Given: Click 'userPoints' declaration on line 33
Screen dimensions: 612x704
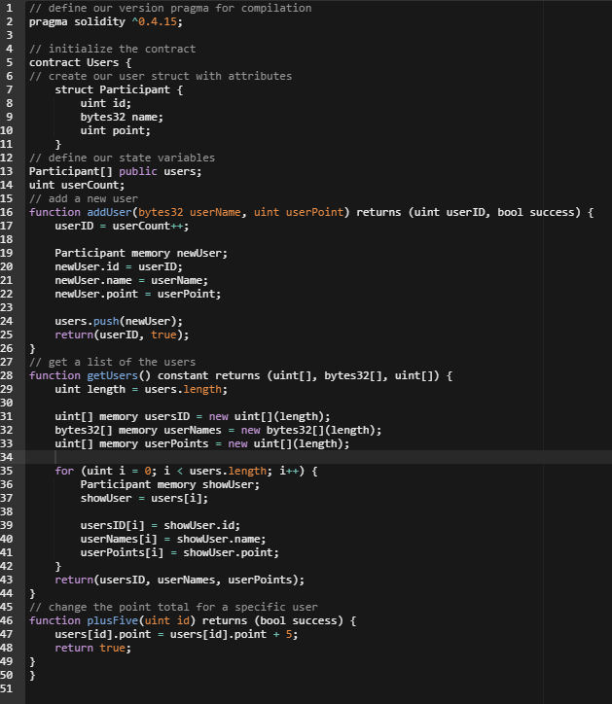Looking at the screenshot, I should 176,443.
